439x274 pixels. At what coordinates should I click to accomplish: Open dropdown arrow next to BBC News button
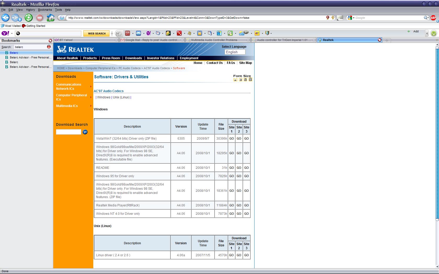coord(133,33)
